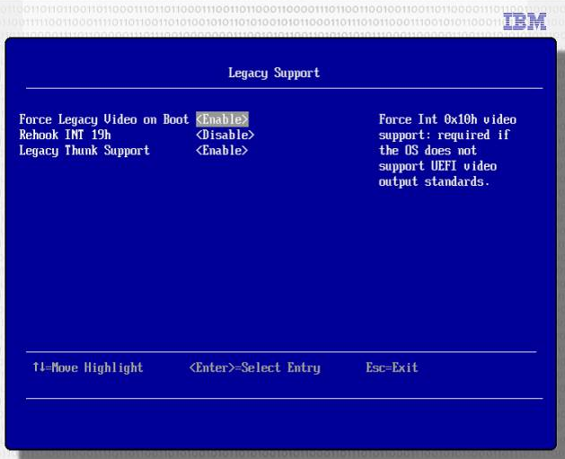This screenshot has width=565, height=459.
Task: Select the Legacy Thunk Support label
Action: (x=84, y=150)
